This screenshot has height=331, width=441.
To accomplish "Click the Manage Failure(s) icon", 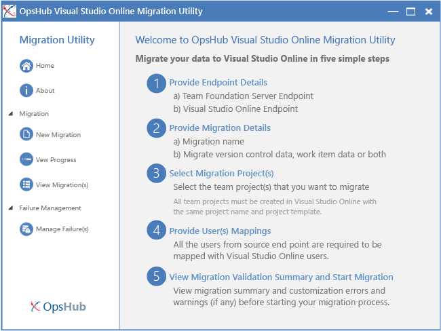I will pos(26,229).
